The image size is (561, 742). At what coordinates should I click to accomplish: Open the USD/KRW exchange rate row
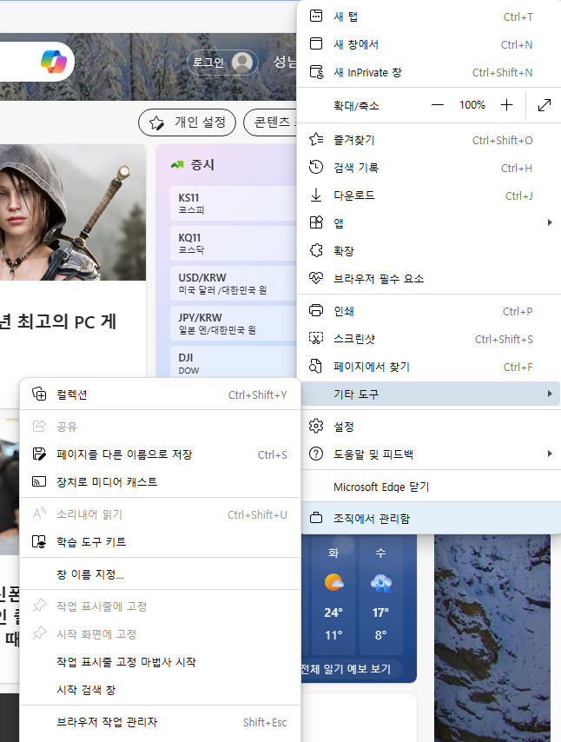[x=234, y=283]
